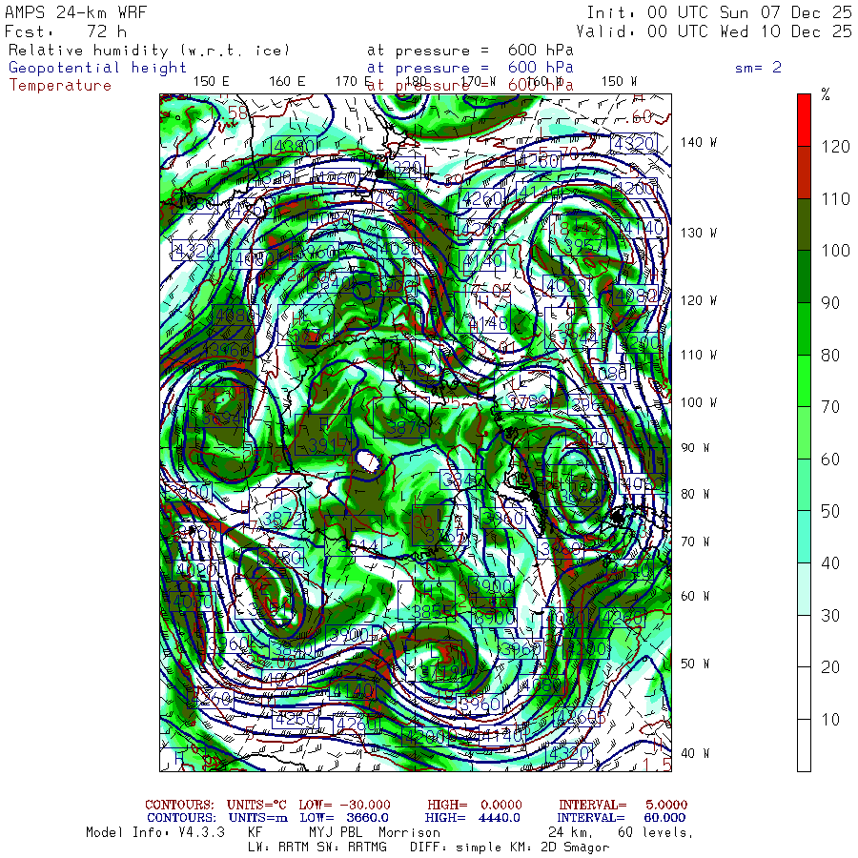858x858 pixels.
Task: Click the bright red top colorbar segment
Action: pyautogui.click(x=804, y=119)
